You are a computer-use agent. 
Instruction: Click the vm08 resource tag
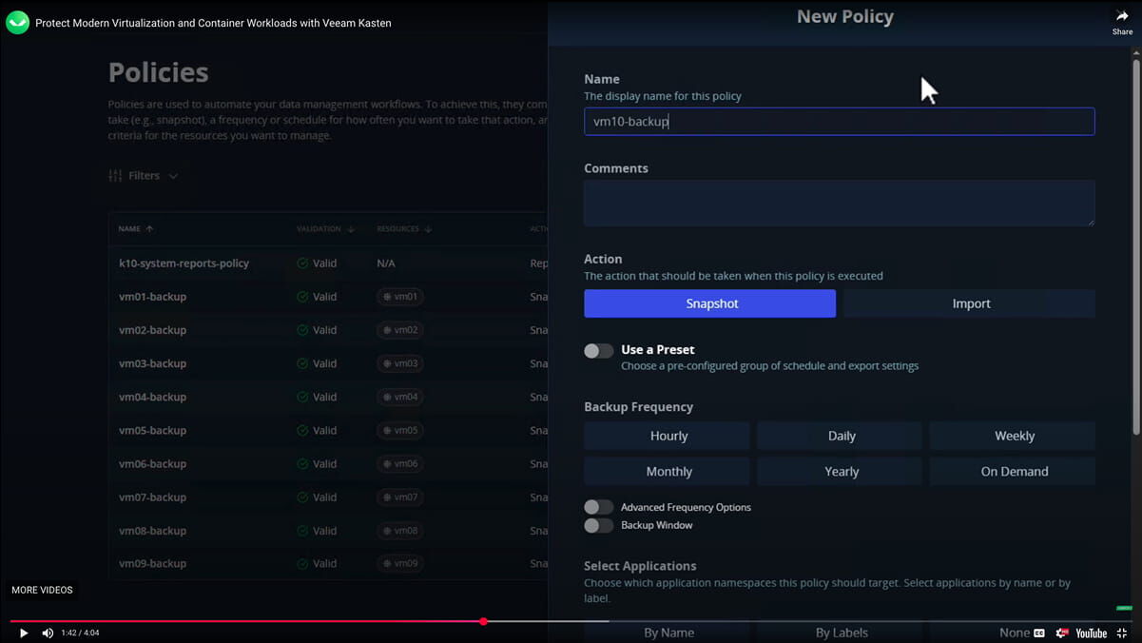pyautogui.click(x=400, y=531)
